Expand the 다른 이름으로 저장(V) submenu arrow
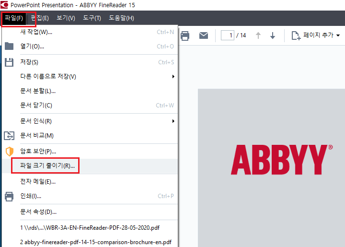The width and height of the screenshot is (345, 247). click(x=173, y=76)
